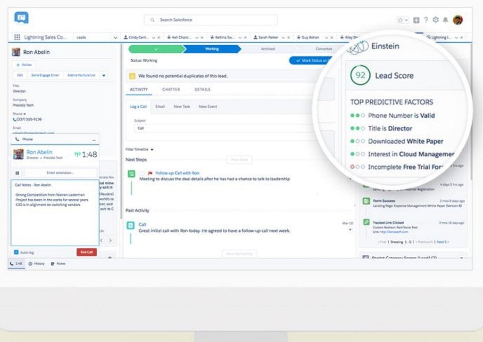Close the Sarah Parker tab
The image size is (483, 342).
pyautogui.click(x=289, y=38)
